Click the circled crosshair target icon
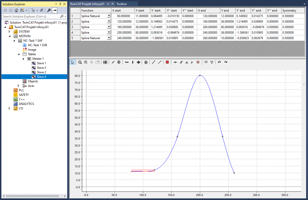 (146, 62)
